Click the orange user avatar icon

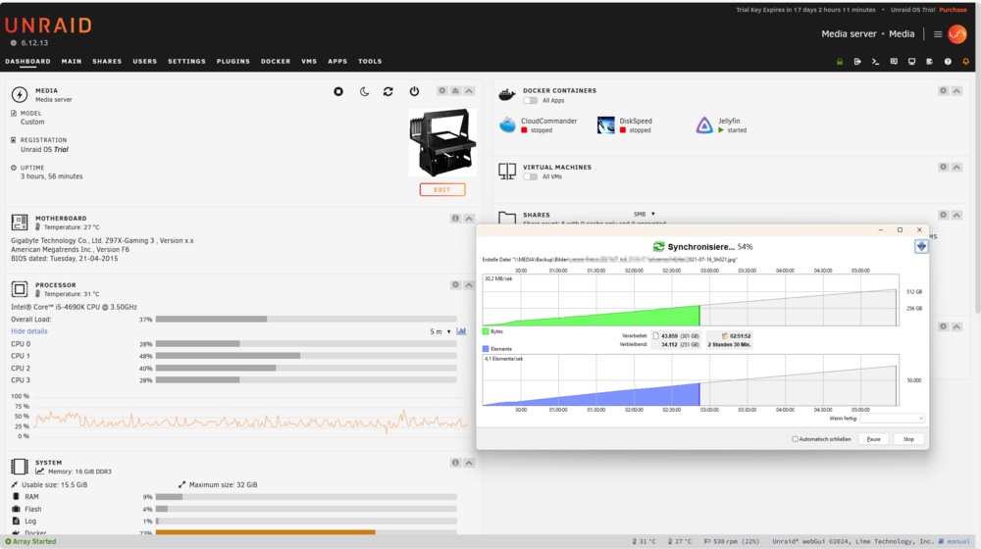(957, 33)
